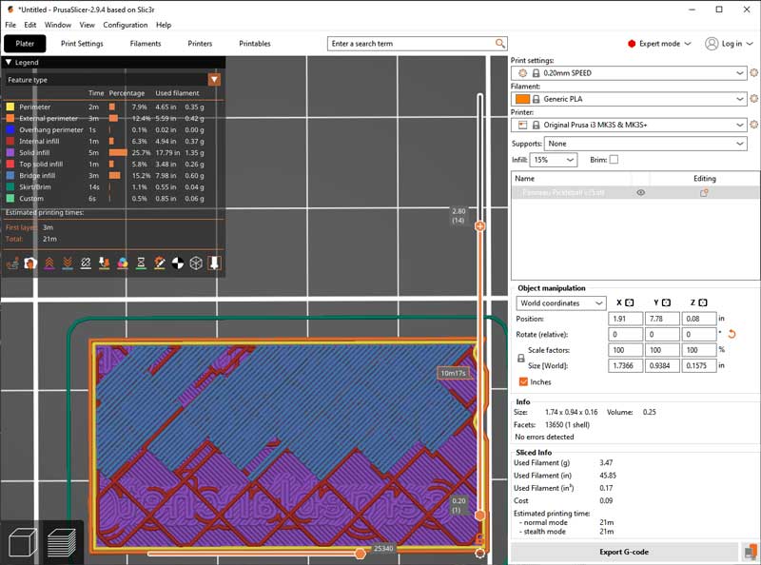Toggle the scale factors lock icon
Screen dimensions: 761x565
click(x=521, y=359)
